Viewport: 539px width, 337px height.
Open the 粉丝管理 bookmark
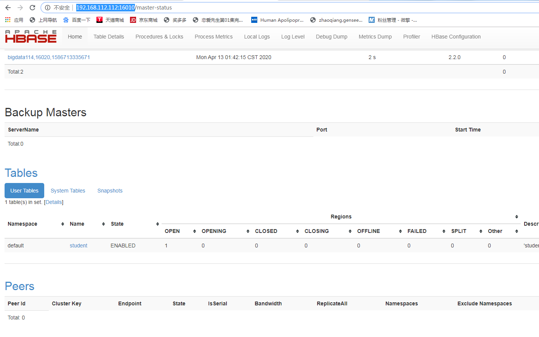point(393,20)
